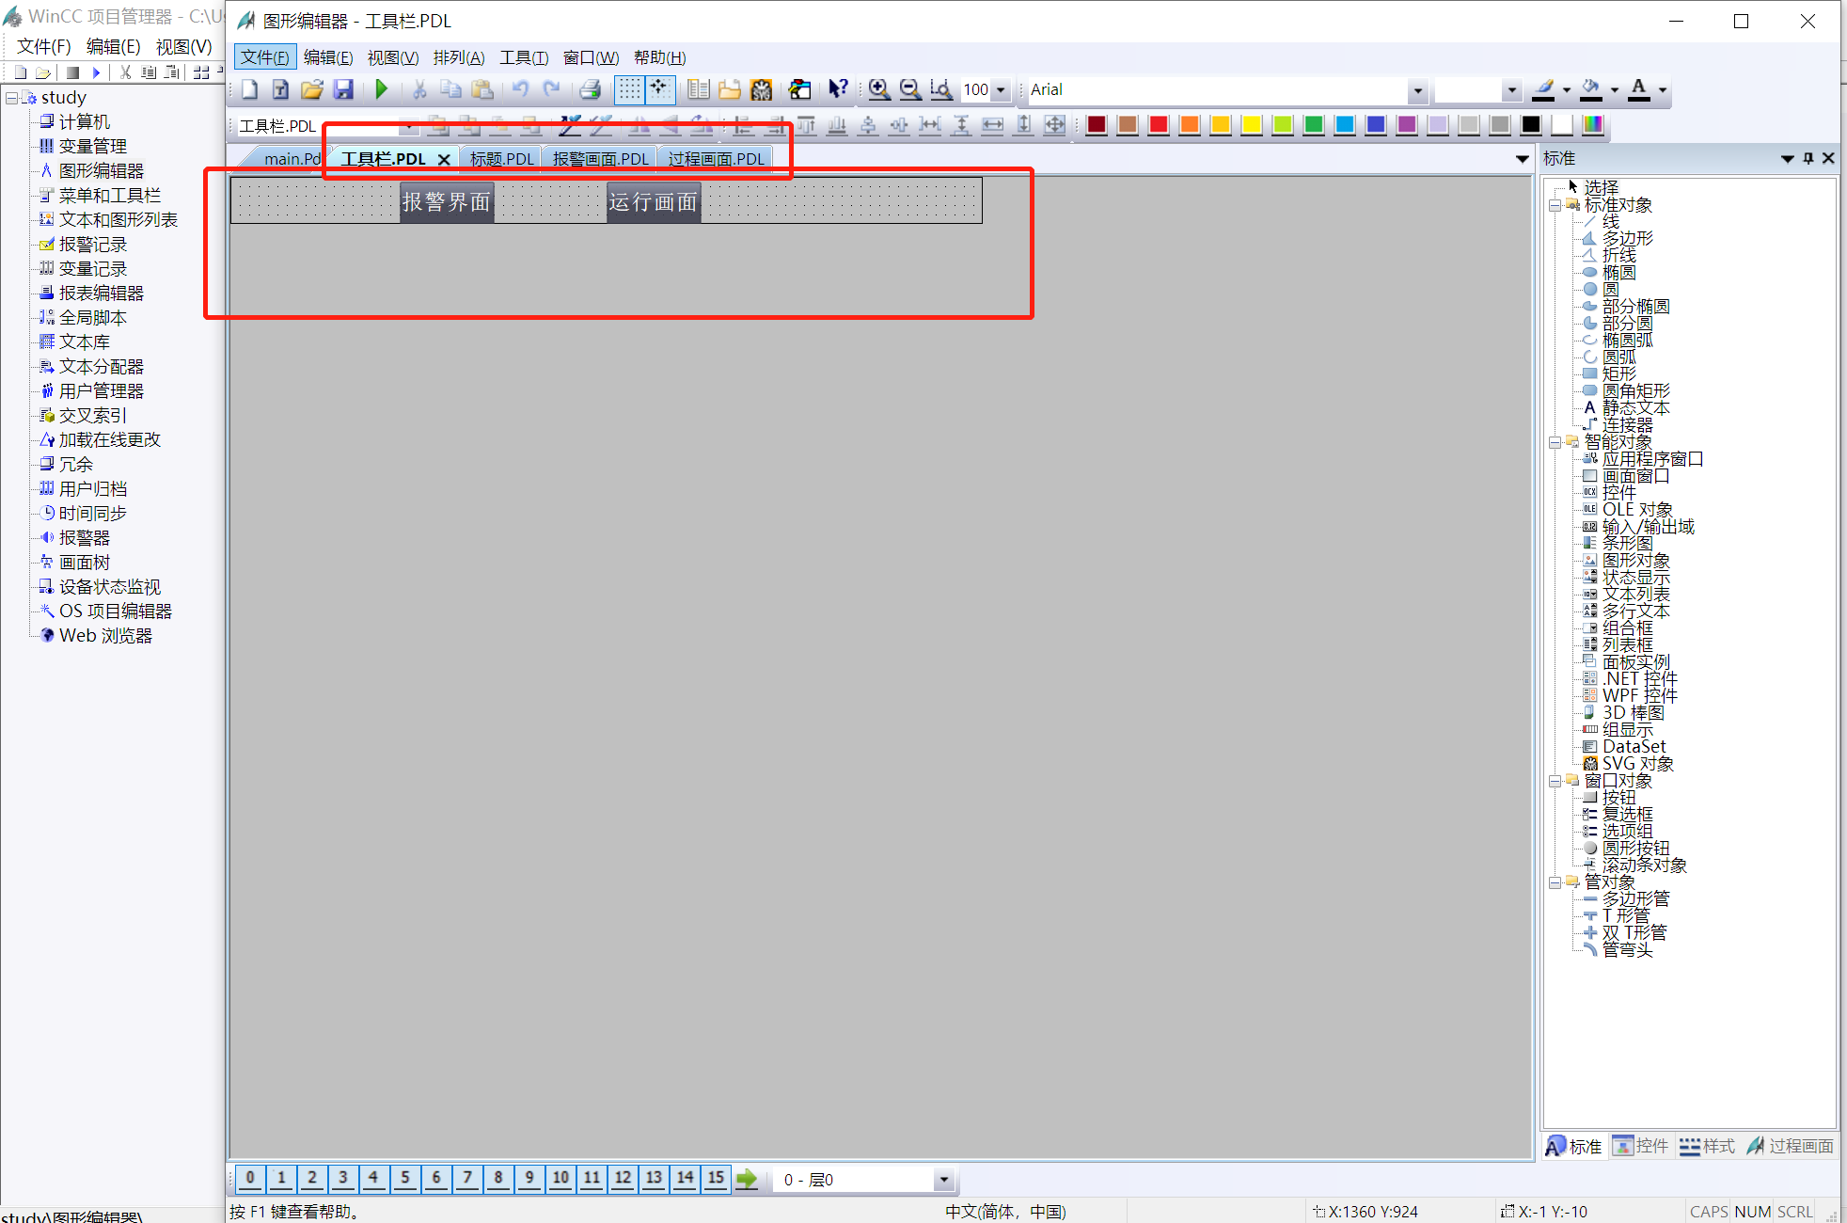This screenshot has height=1223, width=1847.
Task: Click the What's This help pointer icon
Action: tap(837, 89)
